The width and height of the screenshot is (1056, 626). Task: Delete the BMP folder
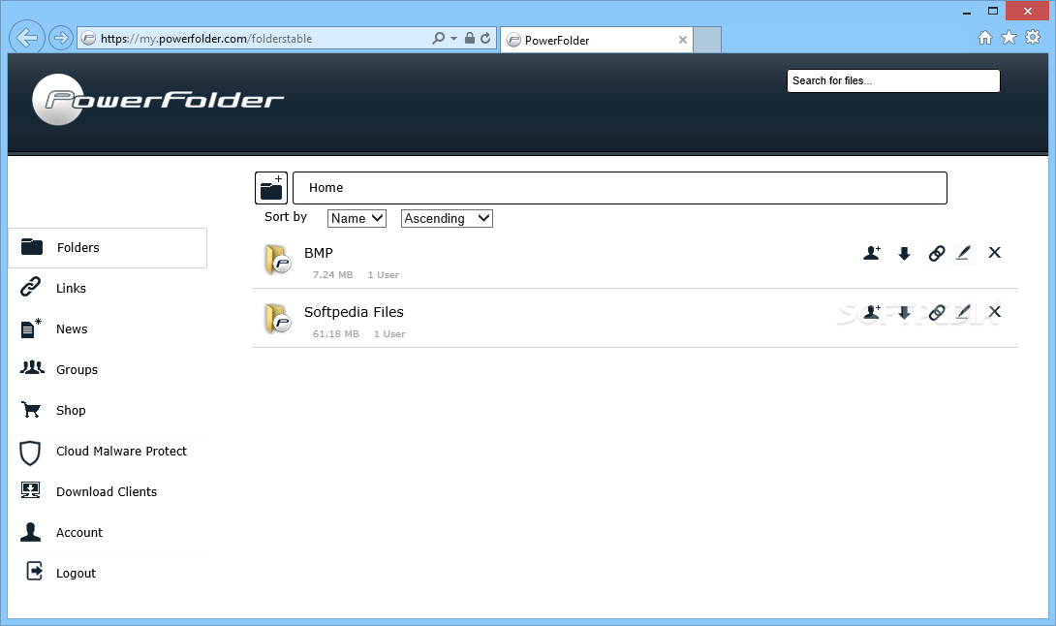995,253
